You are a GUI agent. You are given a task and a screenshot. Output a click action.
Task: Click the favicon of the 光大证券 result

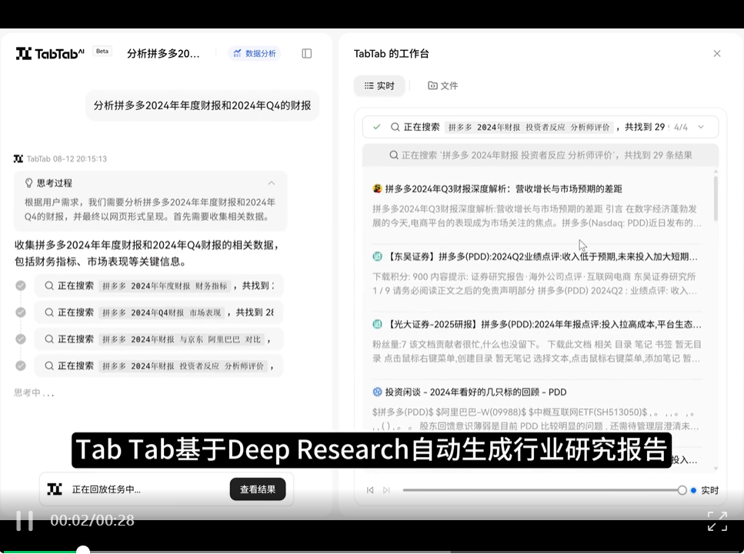377,324
